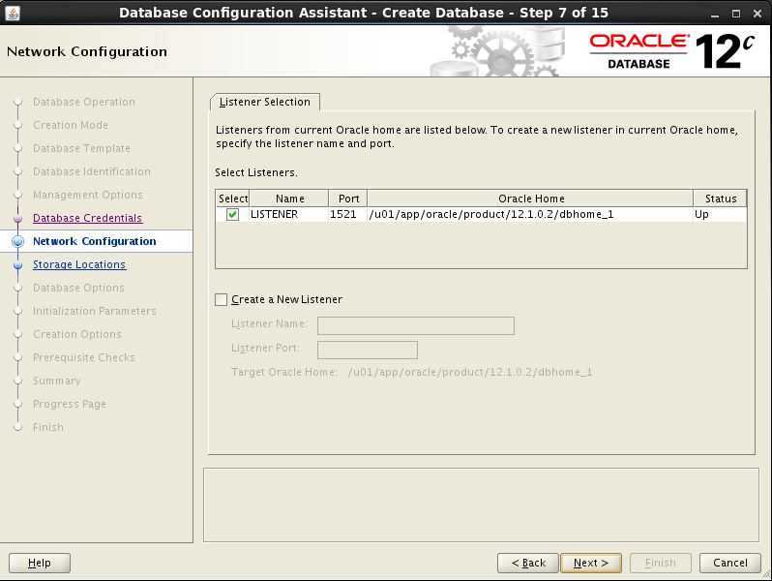Click the message area below the panel

[481, 505]
